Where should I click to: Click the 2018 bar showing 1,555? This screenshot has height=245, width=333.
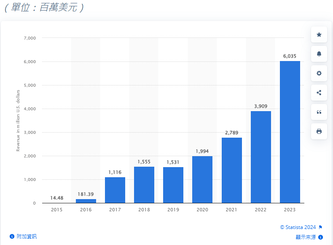pos(144,185)
